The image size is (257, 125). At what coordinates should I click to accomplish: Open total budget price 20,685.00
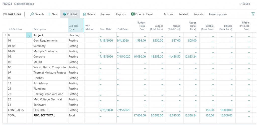[157, 115]
